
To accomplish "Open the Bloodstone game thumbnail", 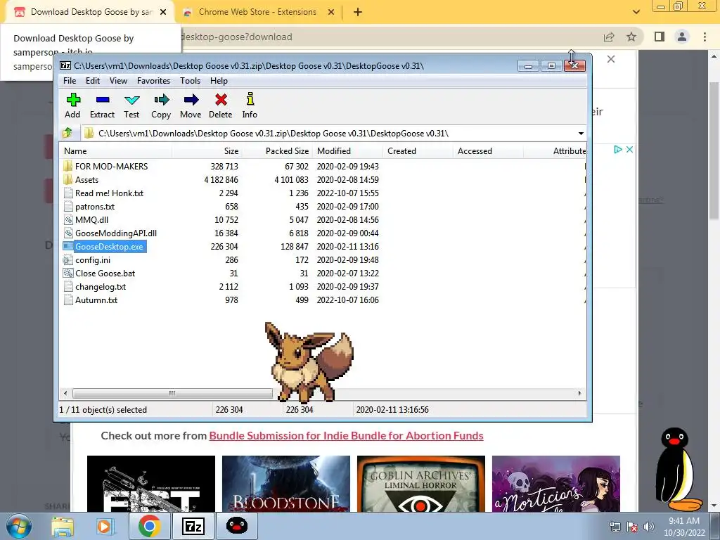I will pos(286,484).
